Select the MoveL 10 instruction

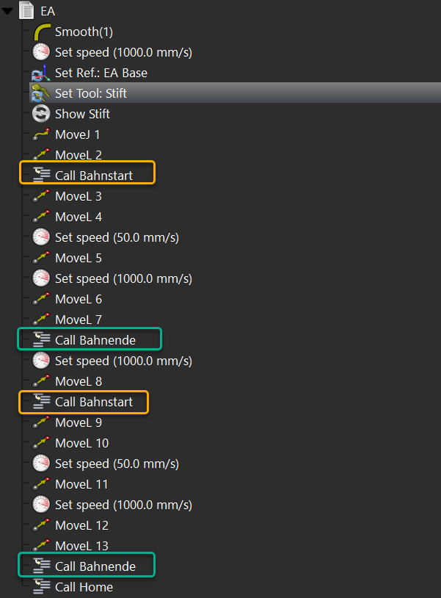click(x=81, y=444)
